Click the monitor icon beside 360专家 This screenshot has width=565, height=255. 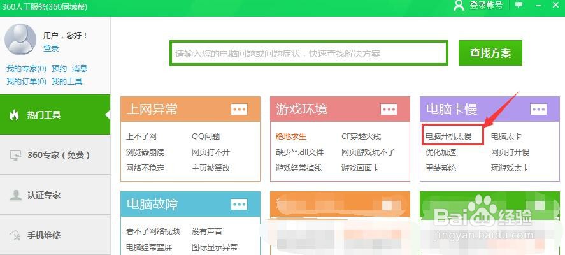tap(15, 155)
